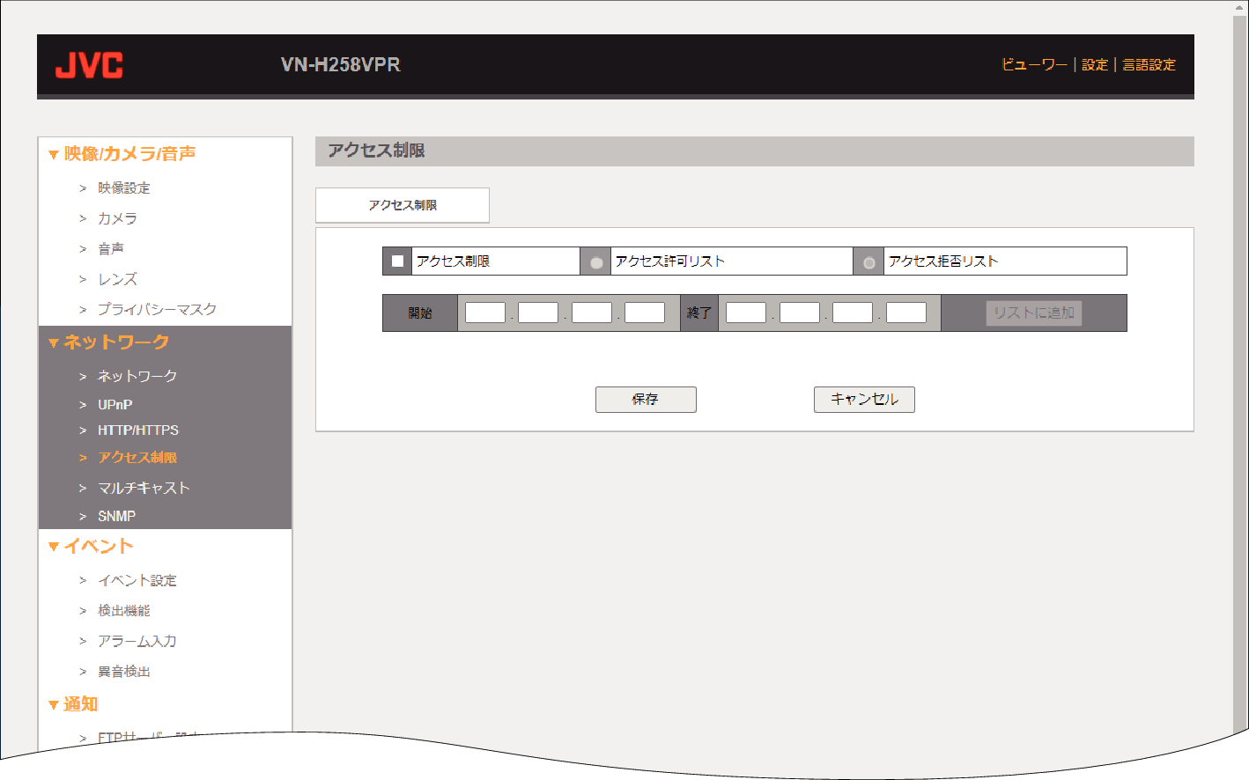Open SNMP in the sidebar
The width and height of the screenshot is (1249, 780).
click(x=116, y=516)
